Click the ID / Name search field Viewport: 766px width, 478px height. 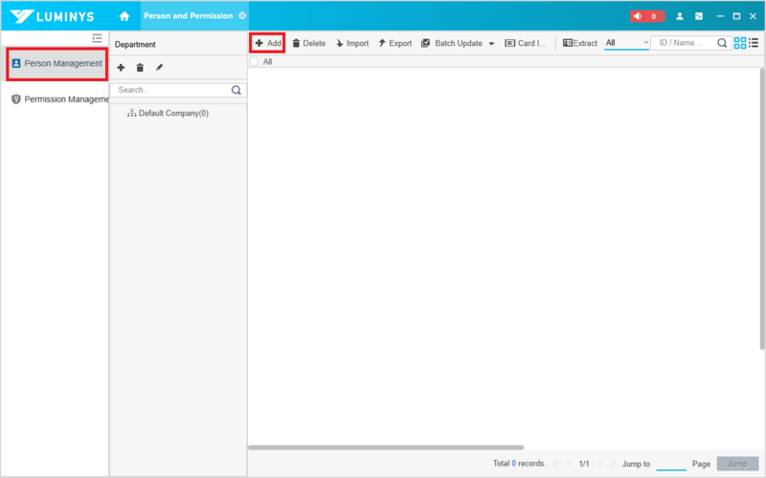[x=684, y=43]
